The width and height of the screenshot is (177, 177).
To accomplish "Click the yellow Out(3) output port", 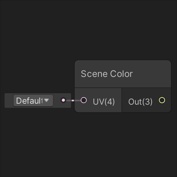I will tap(162, 100).
